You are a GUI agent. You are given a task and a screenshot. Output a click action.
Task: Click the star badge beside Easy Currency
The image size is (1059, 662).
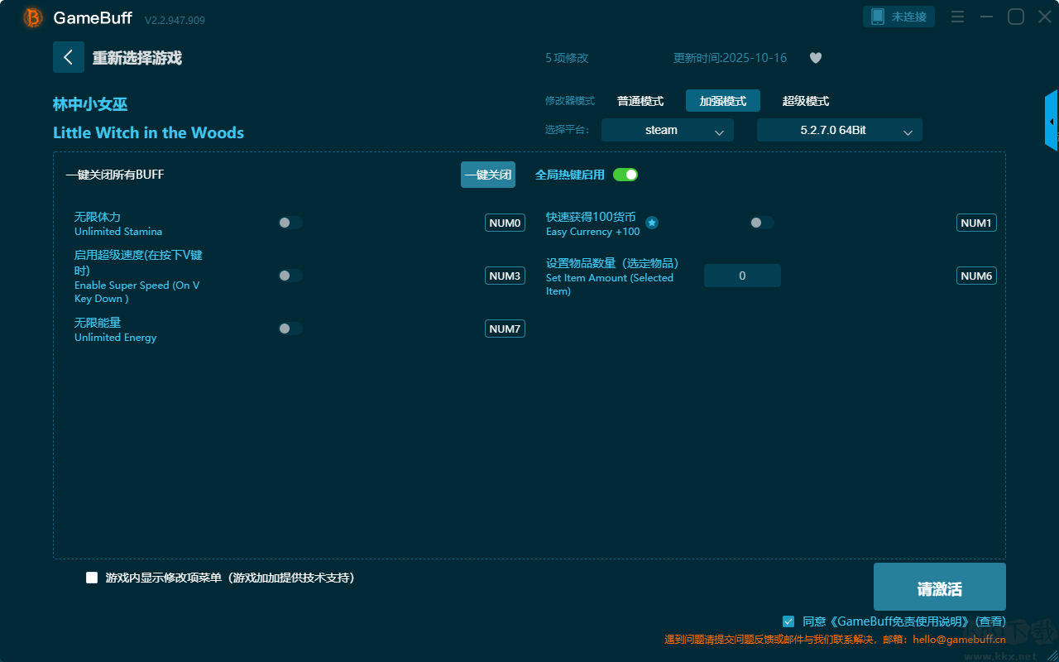(x=652, y=223)
